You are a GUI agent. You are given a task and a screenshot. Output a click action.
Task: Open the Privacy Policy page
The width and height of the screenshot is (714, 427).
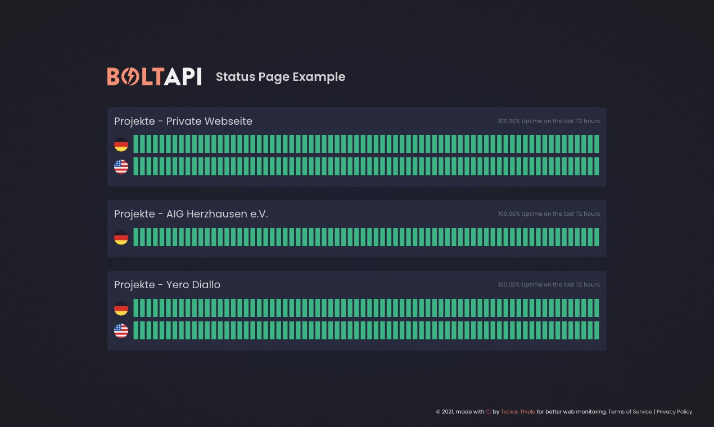click(x=674, y=411)
